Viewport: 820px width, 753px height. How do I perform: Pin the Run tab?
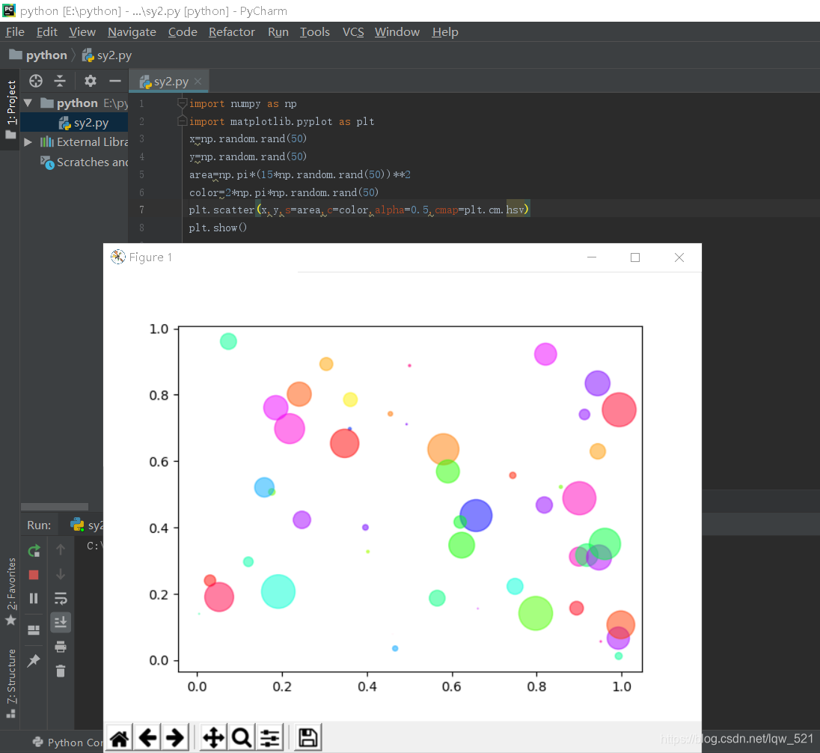click(34, 660)
